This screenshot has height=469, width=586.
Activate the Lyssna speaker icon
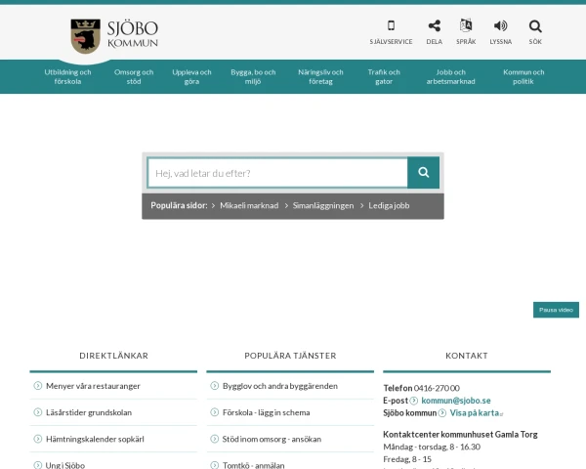pyautogui.click(x=500, y=26)
